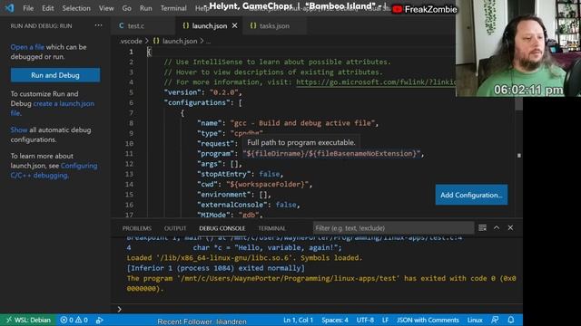Maximize the panel with chevron up icon
581x326 pixels.
pos(497,227)
